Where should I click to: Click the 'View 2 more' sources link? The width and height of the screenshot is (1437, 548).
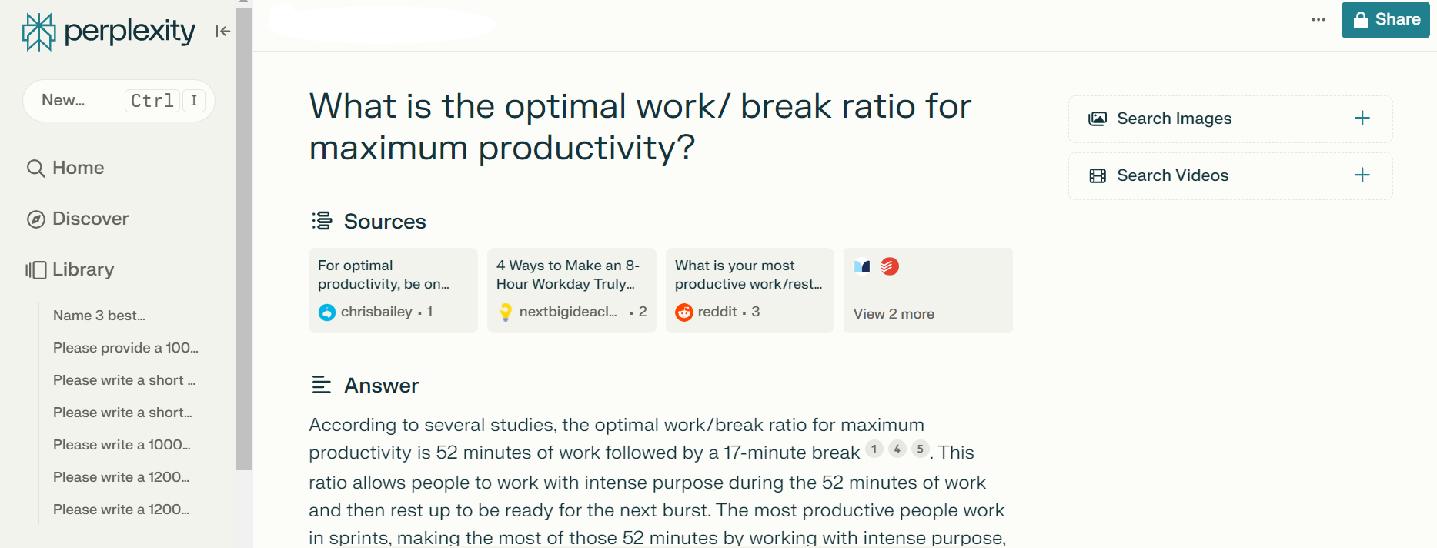pos(893,313)
